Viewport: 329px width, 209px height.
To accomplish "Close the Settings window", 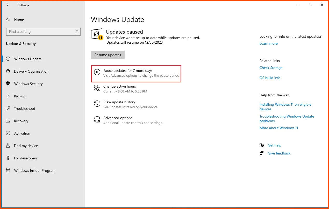I will 322,5.
